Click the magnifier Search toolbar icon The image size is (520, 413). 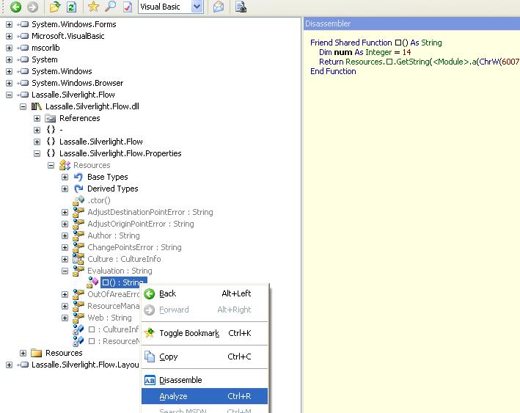point(110,7)
